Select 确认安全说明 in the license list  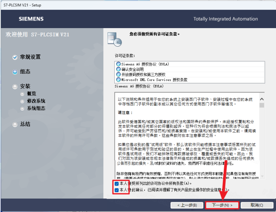tap(190, 69)
